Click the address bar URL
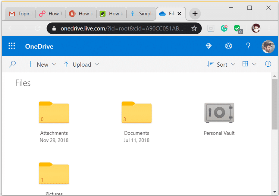 [x=122, y=28]
